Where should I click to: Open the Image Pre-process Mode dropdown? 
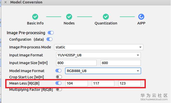pos(98,47)
